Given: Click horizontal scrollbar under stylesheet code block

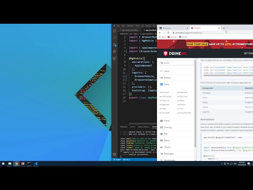Looking at the screenshot, I should tap(228, 76).
